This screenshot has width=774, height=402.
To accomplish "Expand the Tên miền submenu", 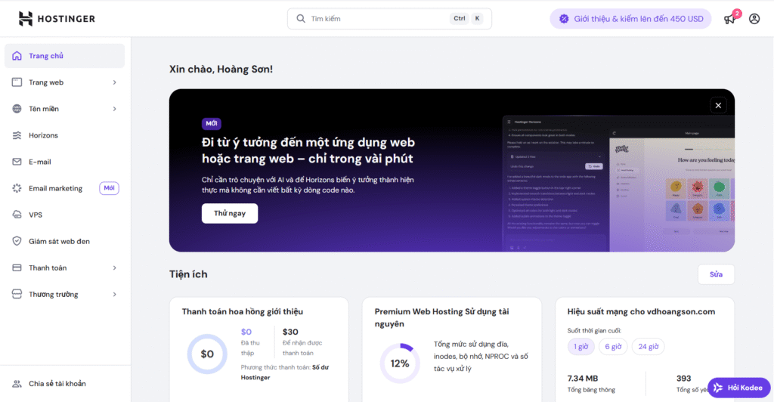I will point(114,109).
